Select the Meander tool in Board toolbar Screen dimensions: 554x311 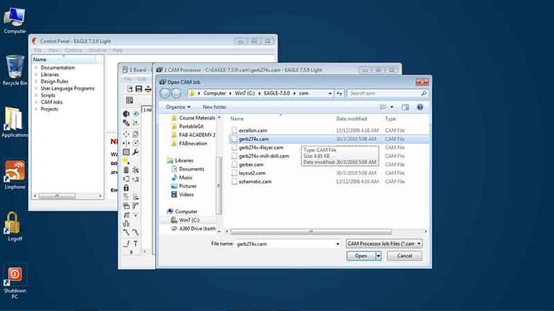126,223
